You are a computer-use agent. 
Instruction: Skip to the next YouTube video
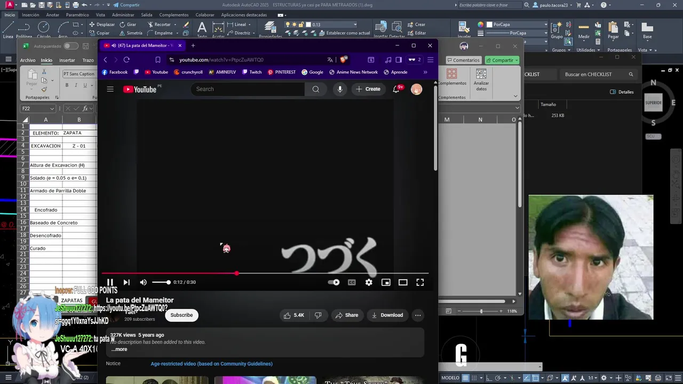pyautogui.click(x=126, y=282)
